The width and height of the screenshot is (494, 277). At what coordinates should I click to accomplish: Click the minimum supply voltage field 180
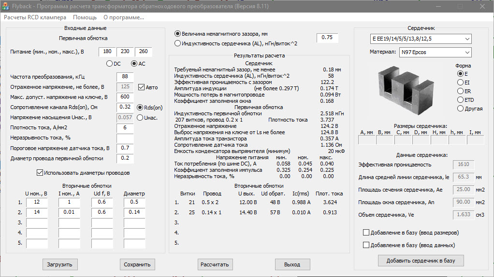[x=107, y=52]
